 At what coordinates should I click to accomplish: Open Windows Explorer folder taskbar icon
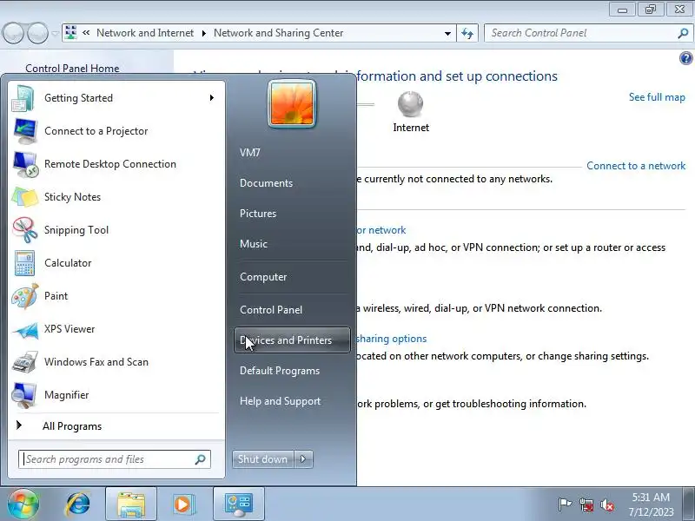[131, 505]
